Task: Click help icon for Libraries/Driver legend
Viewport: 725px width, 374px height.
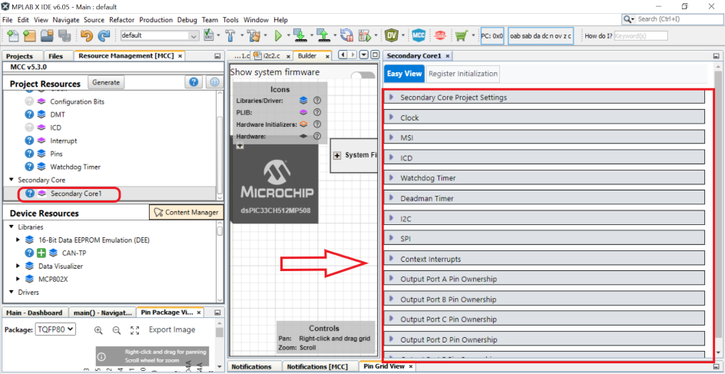Action: click(316, 100)
